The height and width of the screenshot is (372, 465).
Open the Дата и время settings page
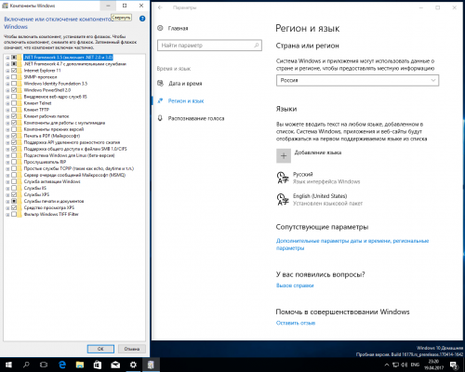pyautogui.click(x=185, y=84)
